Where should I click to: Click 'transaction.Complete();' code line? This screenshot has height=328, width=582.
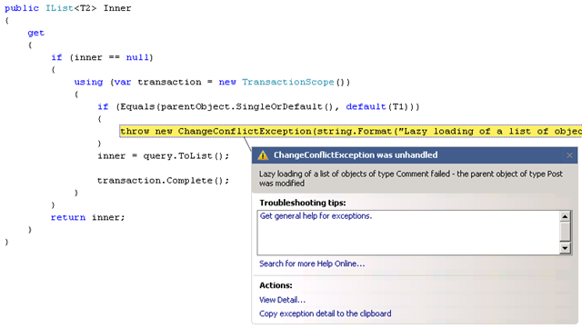click(164, 181)
